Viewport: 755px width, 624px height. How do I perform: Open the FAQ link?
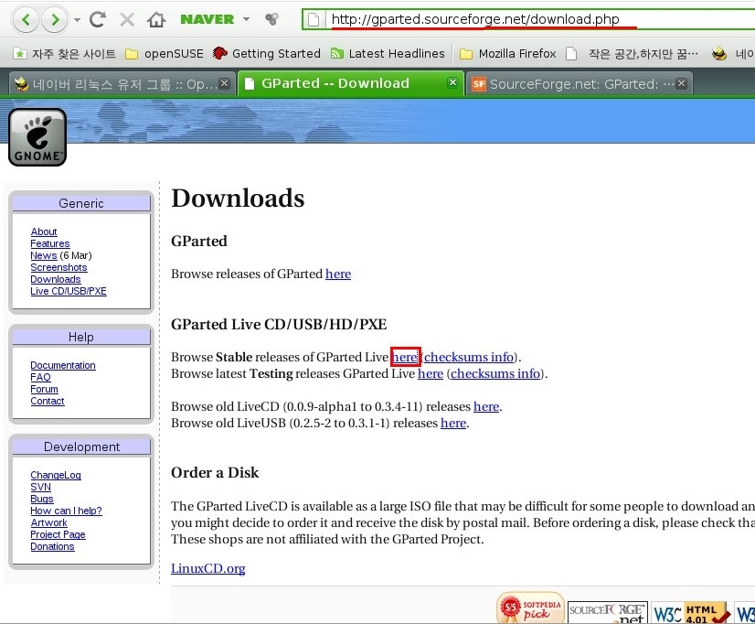pyautogui.click(x=40, y=377)
